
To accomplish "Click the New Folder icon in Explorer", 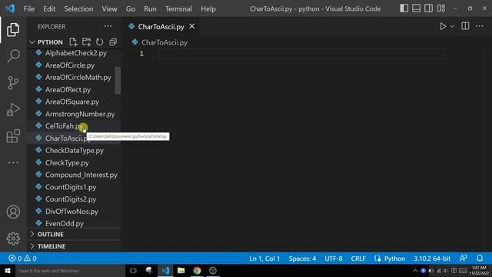I will [86, 42].
